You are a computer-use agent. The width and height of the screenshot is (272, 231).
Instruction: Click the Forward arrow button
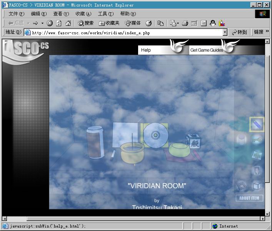[x=35, y=23]
